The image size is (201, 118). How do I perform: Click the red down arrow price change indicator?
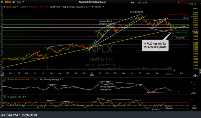coord(179,3)
